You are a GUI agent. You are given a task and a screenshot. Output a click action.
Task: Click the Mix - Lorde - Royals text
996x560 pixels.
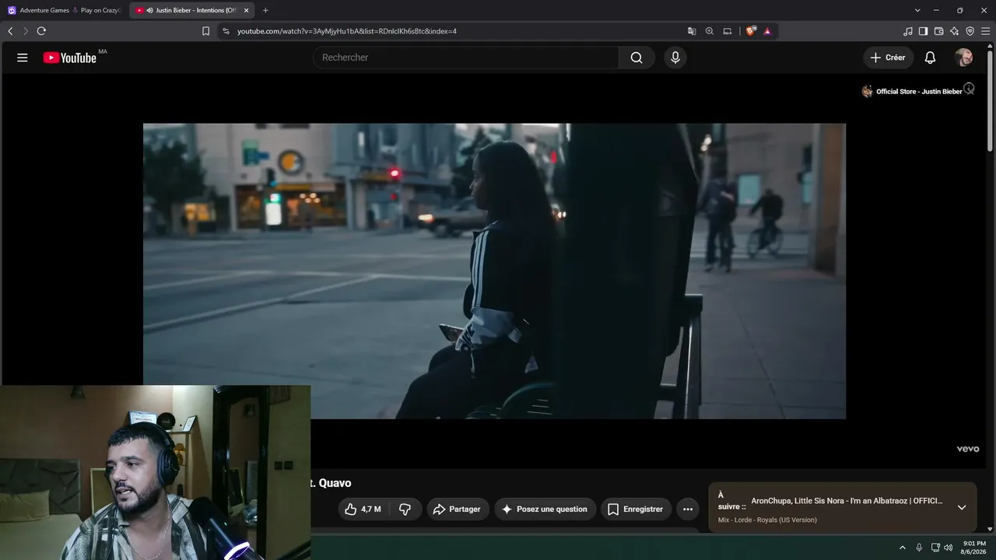(767, 520)
